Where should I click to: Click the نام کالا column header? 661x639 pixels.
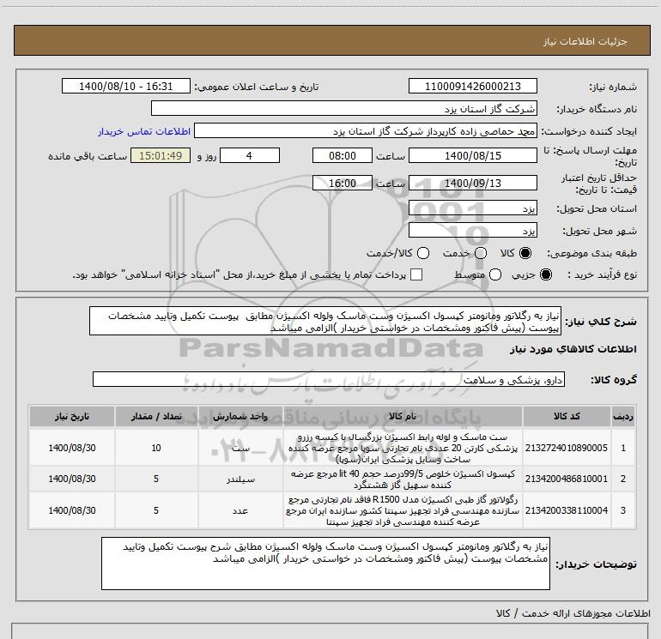point(403,416)
